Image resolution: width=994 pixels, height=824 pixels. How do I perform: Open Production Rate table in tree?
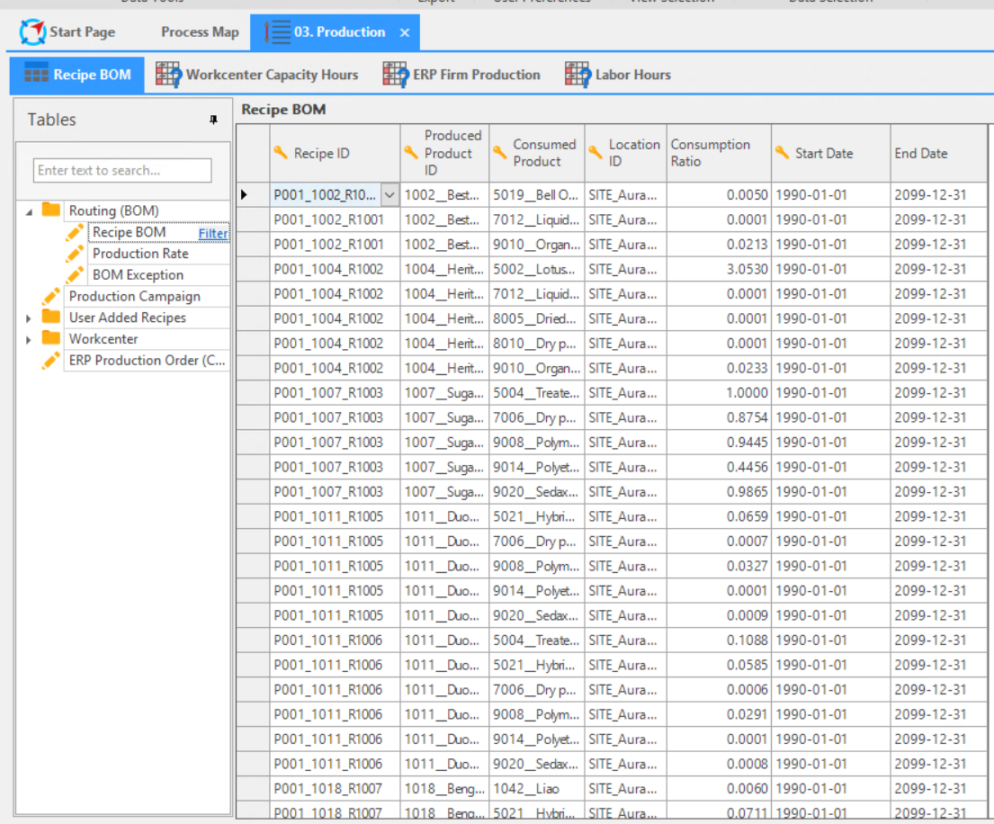pyautogui.click(x=140, y=254)
